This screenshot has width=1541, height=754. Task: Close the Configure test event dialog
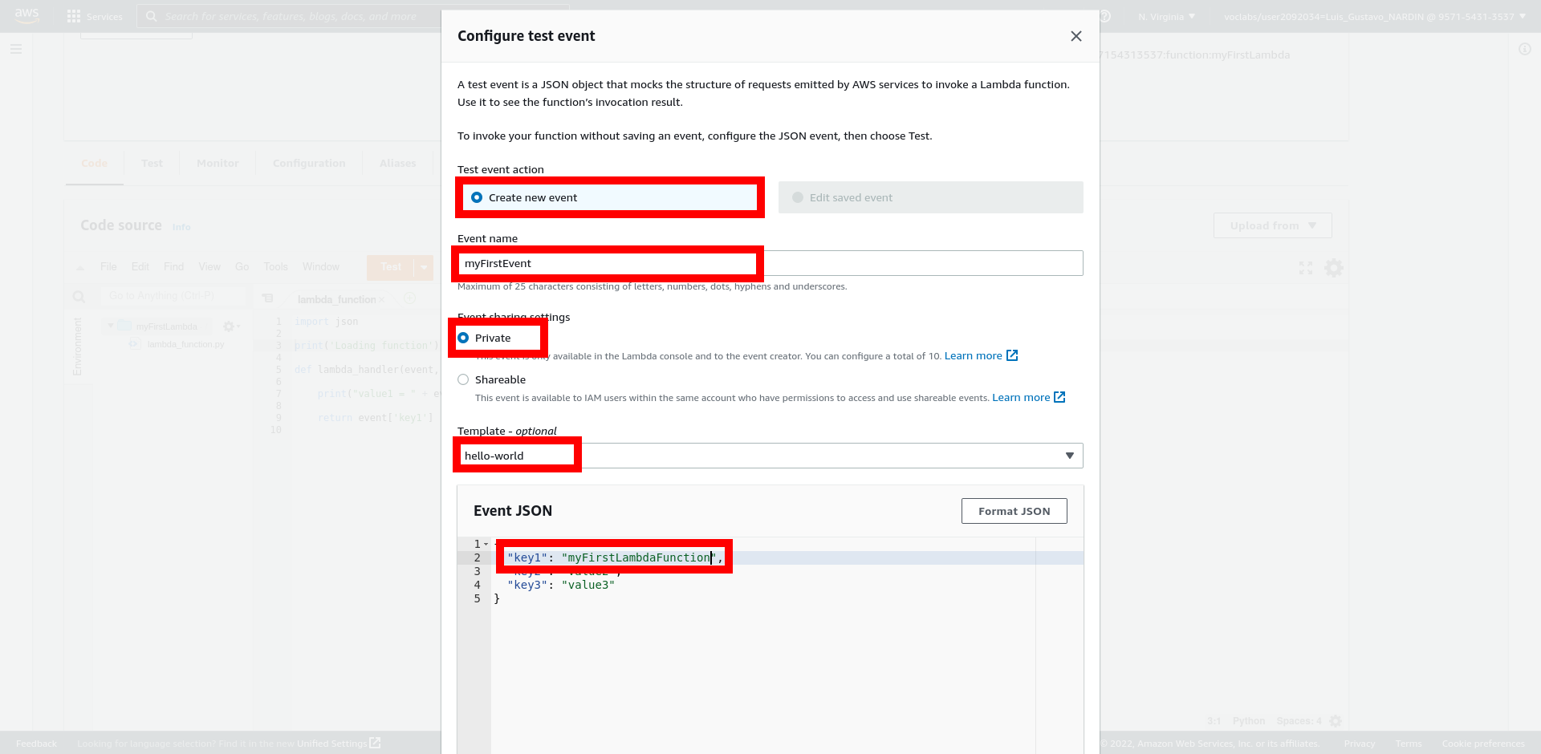[1076, 36]
